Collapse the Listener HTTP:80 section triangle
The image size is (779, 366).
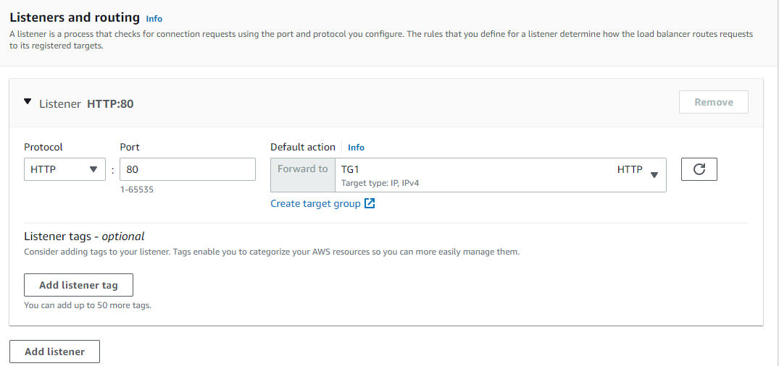click(28, 102)
